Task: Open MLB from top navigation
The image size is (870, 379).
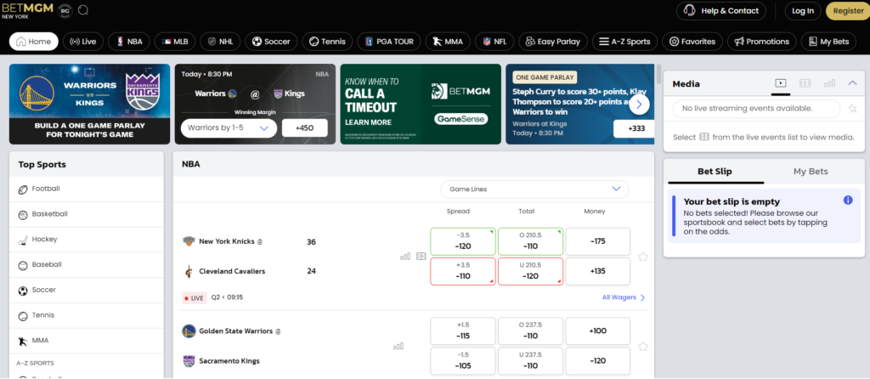Action: (x=175, y=42)
